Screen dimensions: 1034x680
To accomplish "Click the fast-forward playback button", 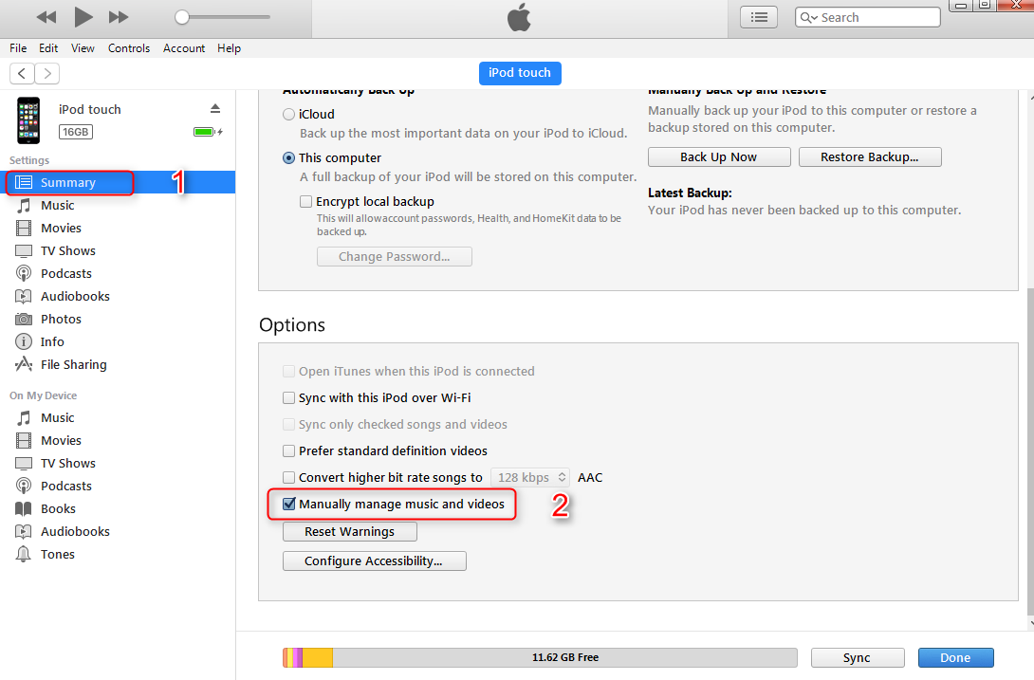I will pyautogui.click(x=119, y=17).
